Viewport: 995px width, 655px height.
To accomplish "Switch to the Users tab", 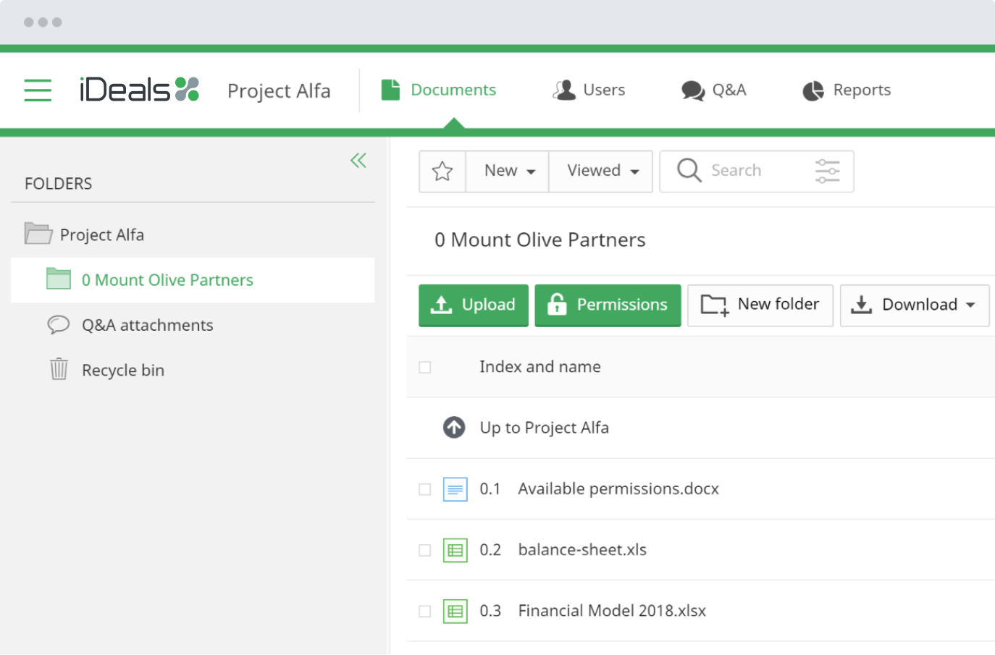I will tap(589, 90).
